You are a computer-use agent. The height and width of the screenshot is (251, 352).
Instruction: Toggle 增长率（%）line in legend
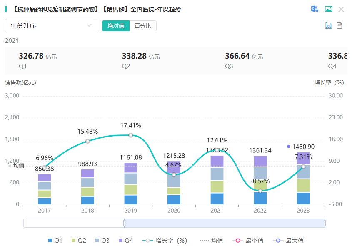pos(166,241)
